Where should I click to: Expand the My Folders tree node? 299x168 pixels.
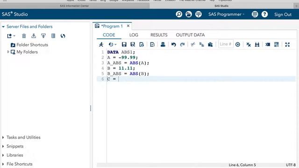coord(8,52)
